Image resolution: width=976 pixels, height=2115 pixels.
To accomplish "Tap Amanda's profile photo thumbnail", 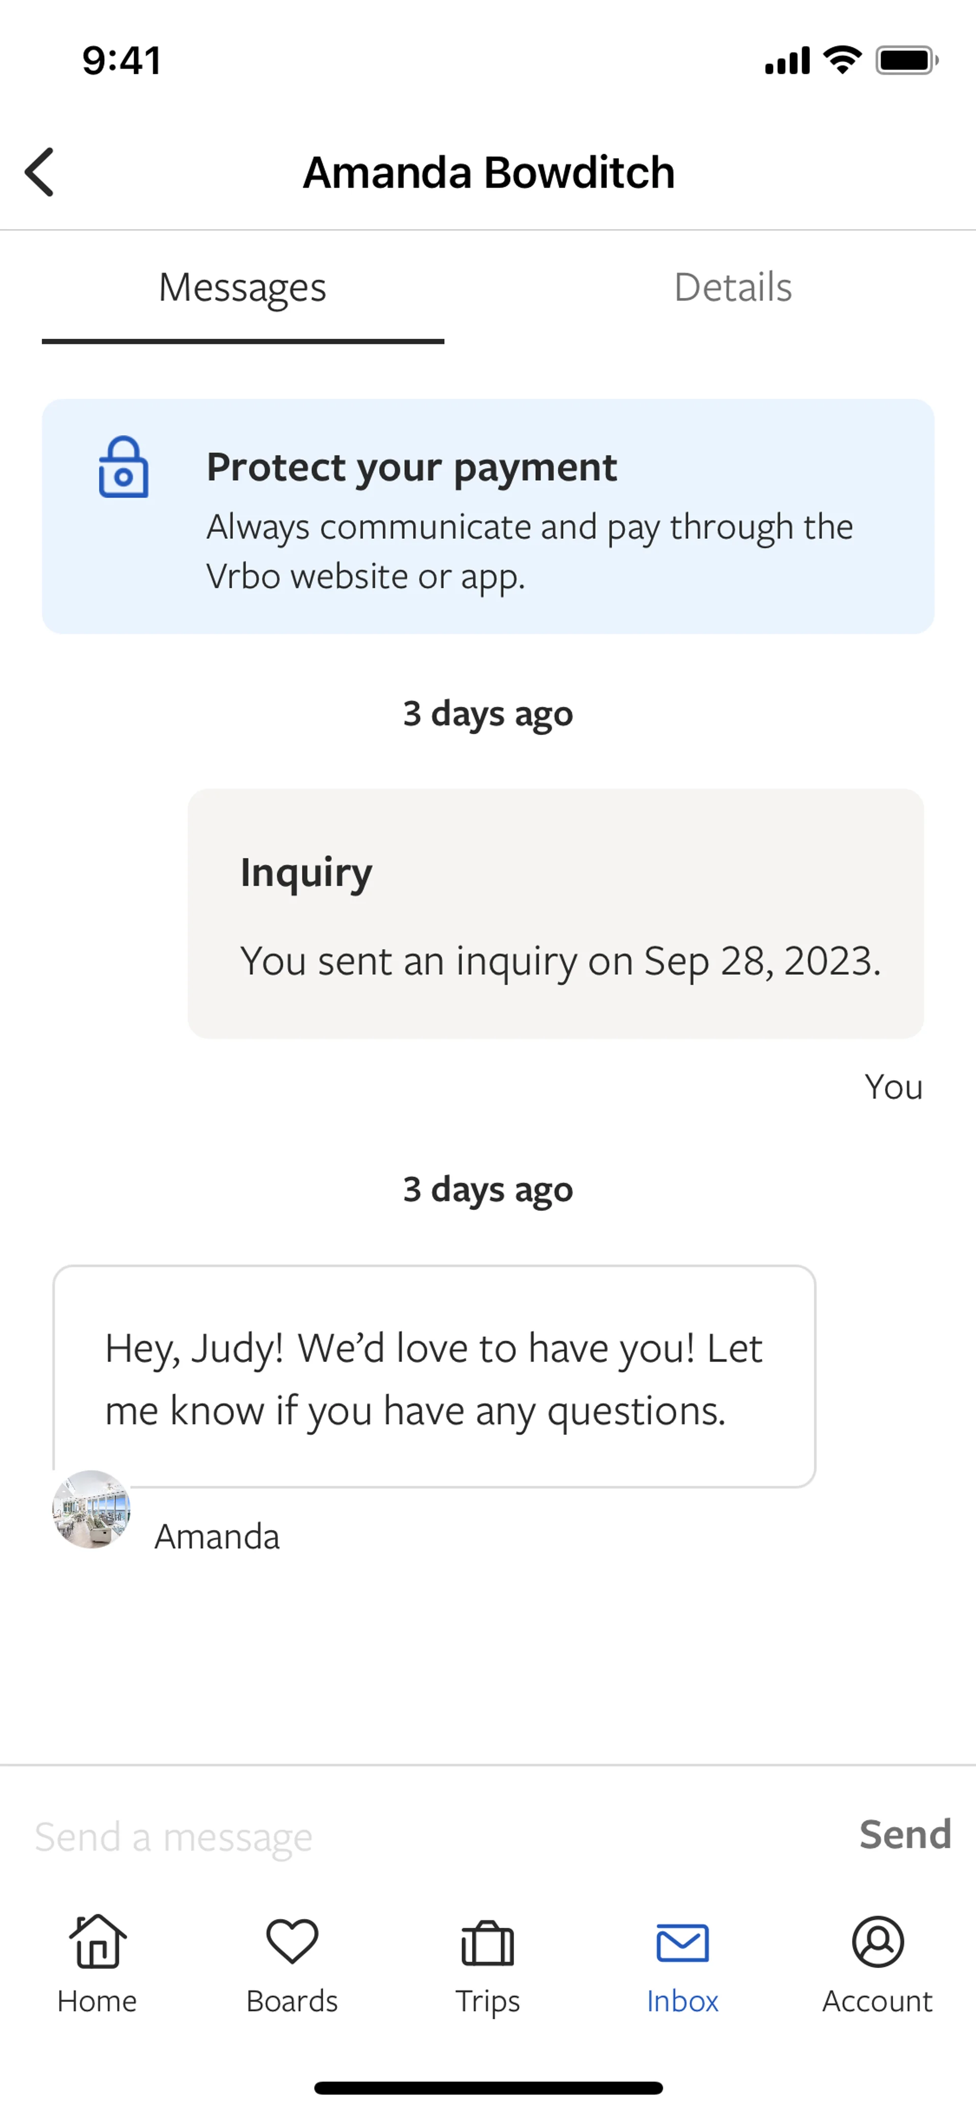I will pos(91,1509).
